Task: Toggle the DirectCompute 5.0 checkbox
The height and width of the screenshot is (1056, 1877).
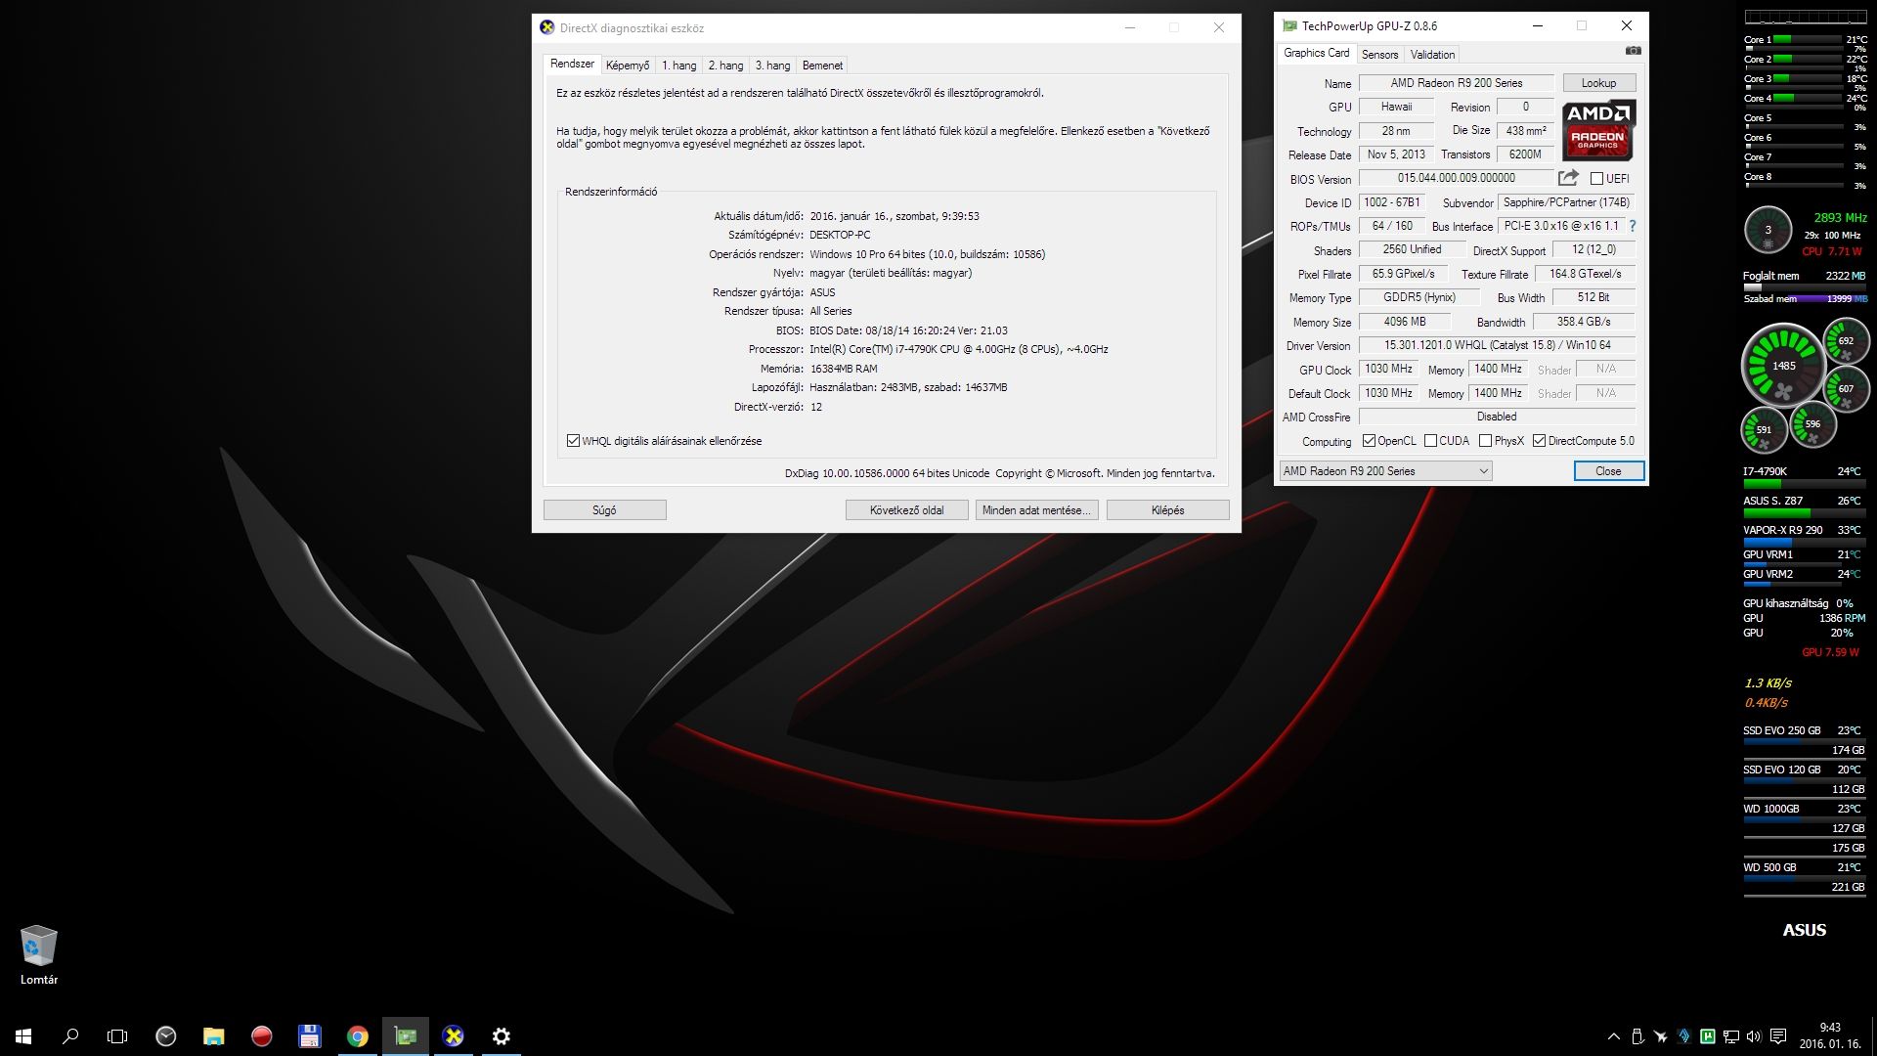Action: [x=1539, y=441]
